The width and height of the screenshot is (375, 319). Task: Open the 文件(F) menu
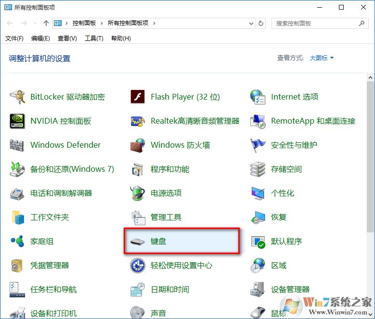coord(14,38)
